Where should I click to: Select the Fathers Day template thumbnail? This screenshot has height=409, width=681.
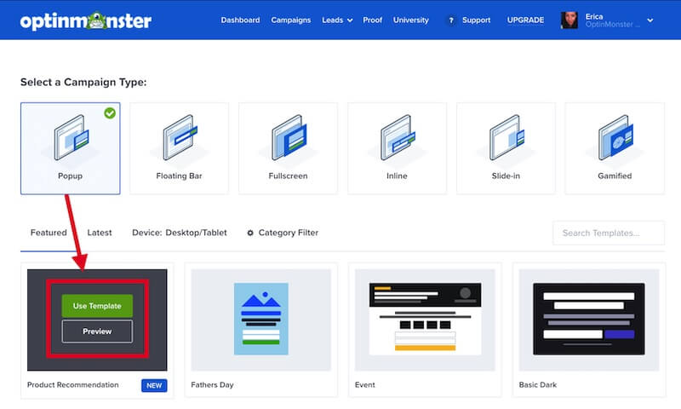pyautogui.click(x=260, y=320)
